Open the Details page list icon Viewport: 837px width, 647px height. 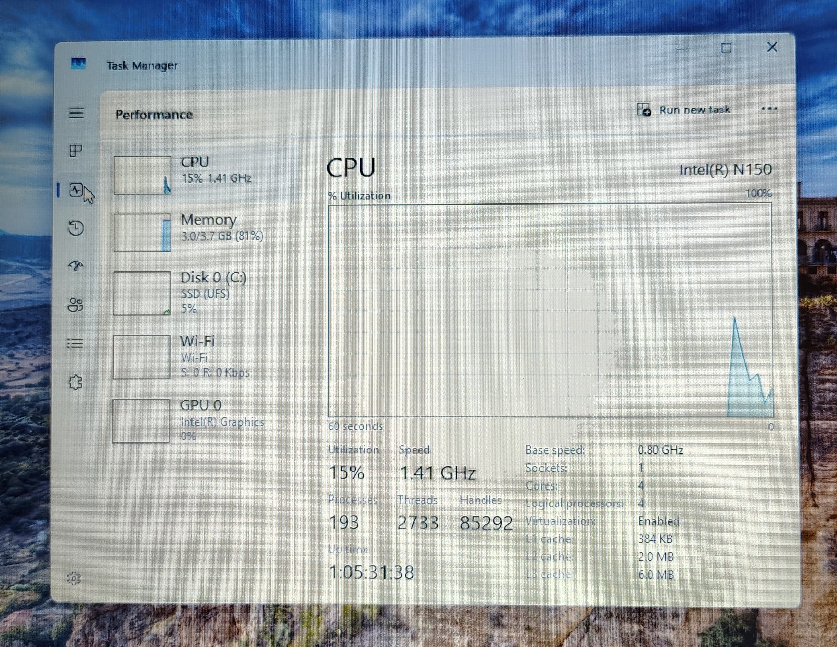pyautogui.click(x=75, y=343)
